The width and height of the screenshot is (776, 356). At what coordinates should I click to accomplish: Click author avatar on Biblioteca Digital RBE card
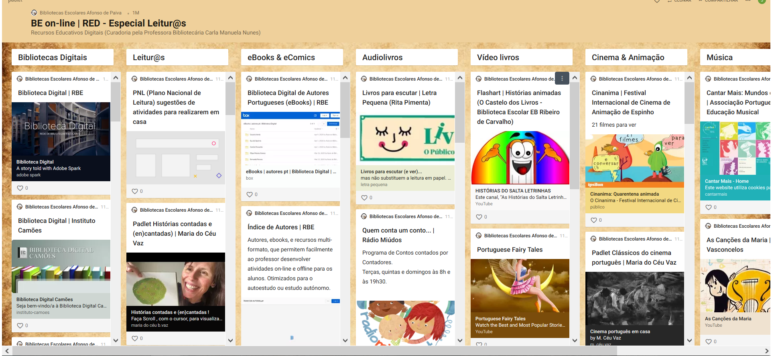[x=20, y=79]
